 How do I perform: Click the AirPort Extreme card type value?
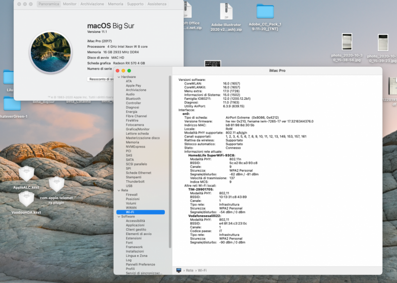pos(252,118)
